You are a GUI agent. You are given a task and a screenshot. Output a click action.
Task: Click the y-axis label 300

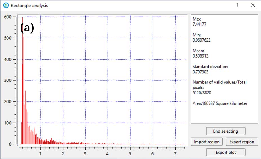8,81
